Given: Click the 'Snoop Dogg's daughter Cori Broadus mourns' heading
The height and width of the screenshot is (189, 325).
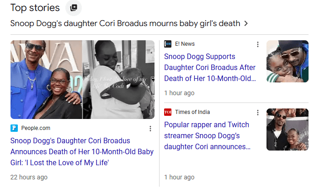Looking at the screenshot, I should [124, 23].
